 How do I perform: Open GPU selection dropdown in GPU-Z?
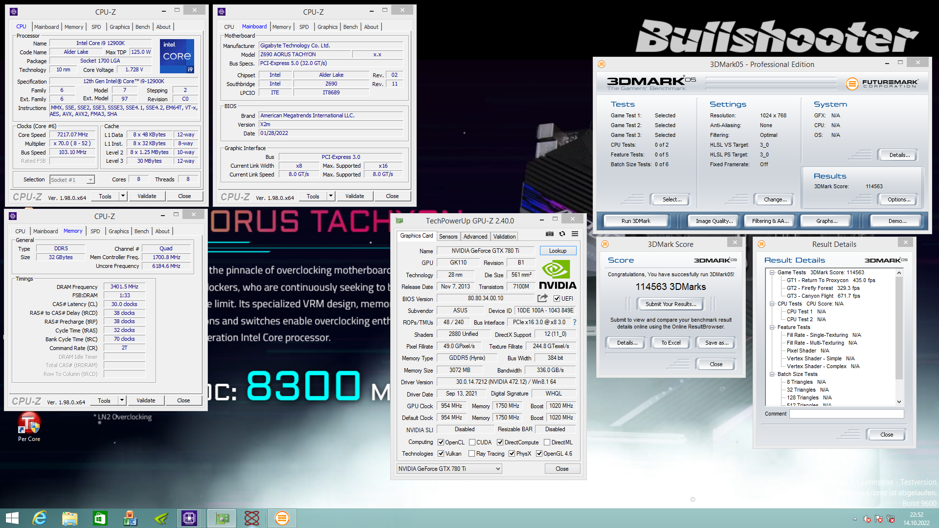pos(449,469)
